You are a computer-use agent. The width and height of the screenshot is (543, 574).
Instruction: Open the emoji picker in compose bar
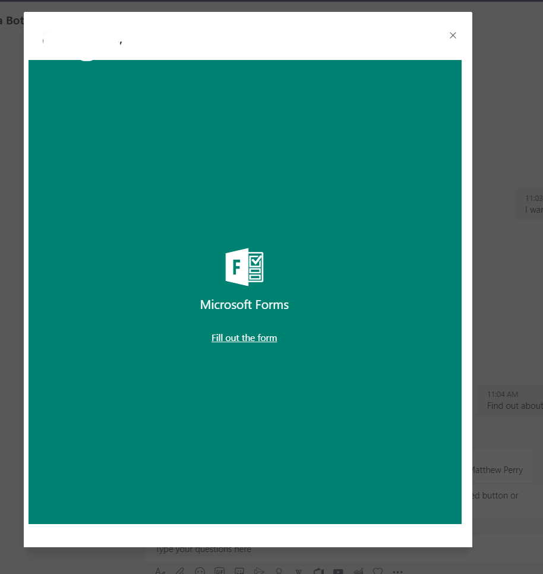coord(200,570)
